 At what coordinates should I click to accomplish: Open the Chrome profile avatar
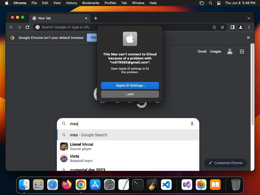[x=241, y=27]
